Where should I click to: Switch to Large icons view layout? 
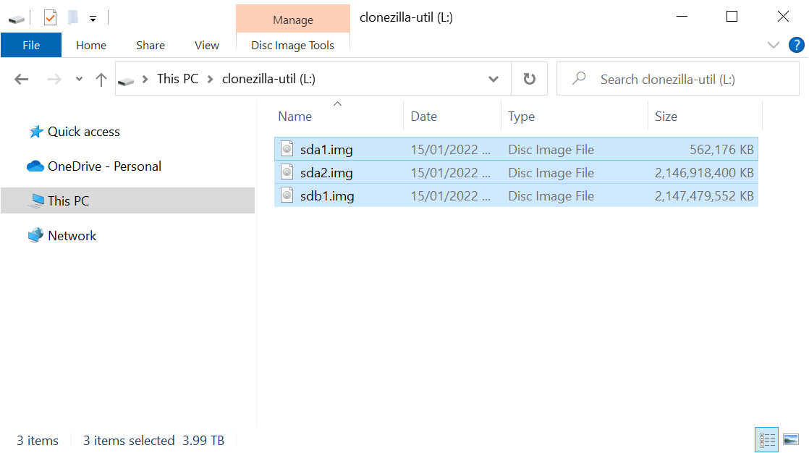791,439
